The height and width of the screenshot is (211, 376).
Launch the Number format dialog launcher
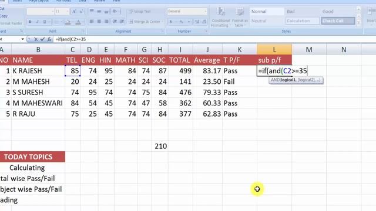click(x=206, y=31)
